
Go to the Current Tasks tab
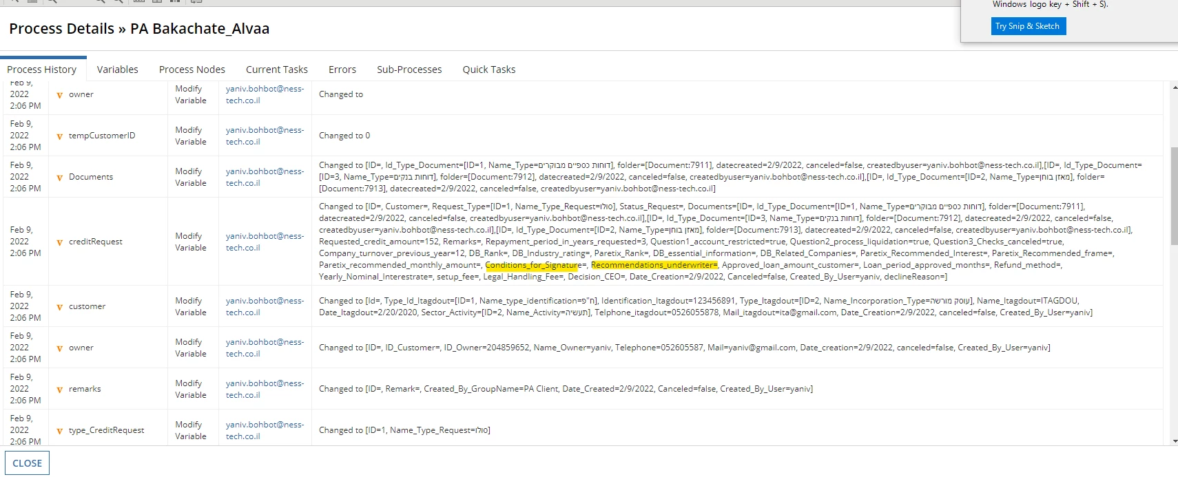pos(277,70)
